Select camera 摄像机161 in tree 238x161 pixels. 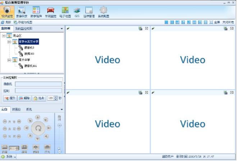point(31,66)
